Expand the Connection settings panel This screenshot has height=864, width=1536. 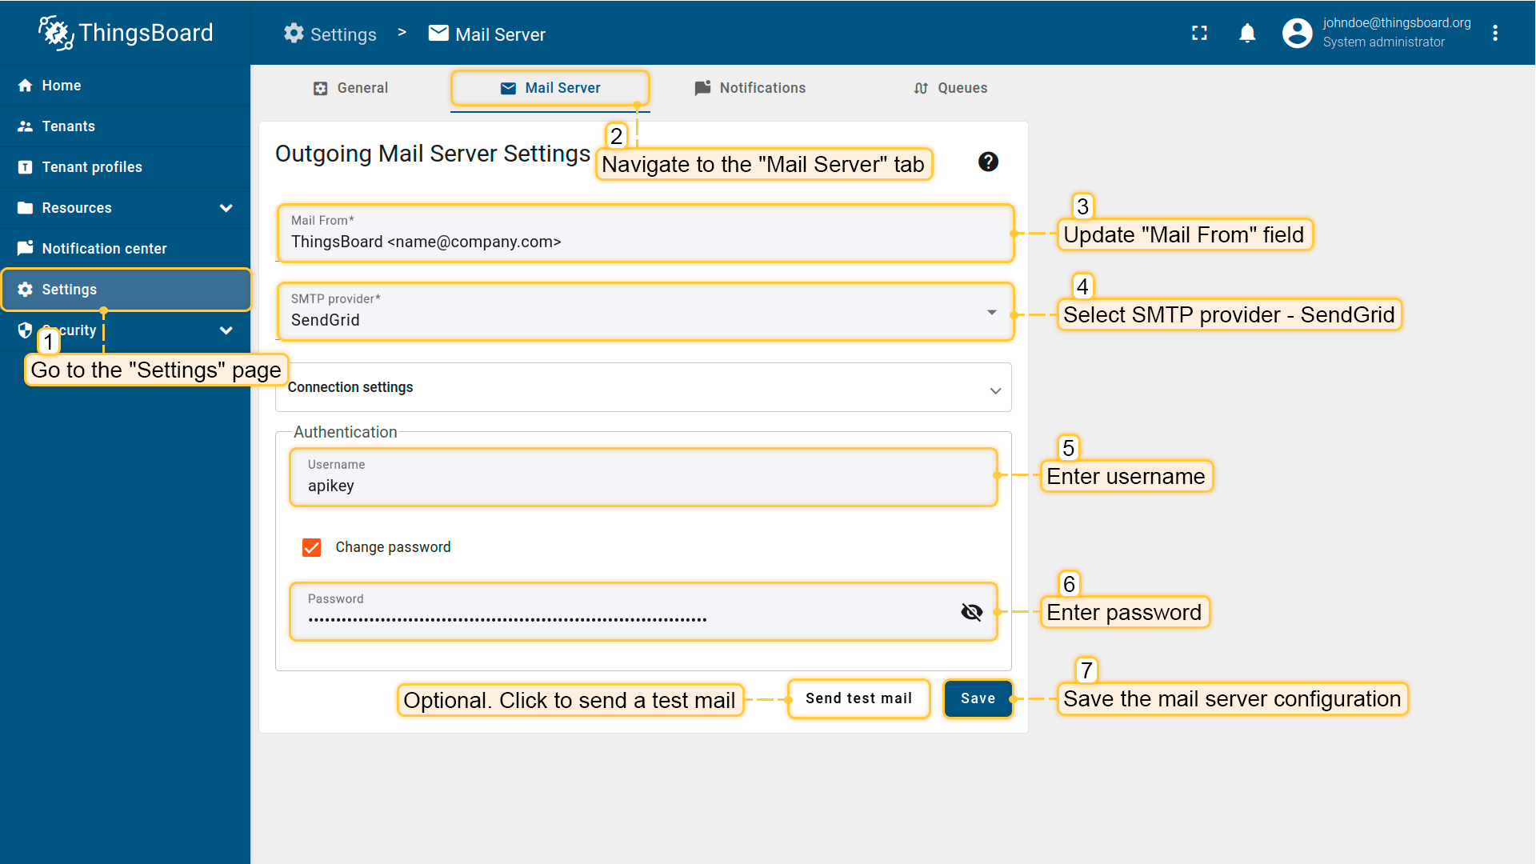tap(643, 388)
